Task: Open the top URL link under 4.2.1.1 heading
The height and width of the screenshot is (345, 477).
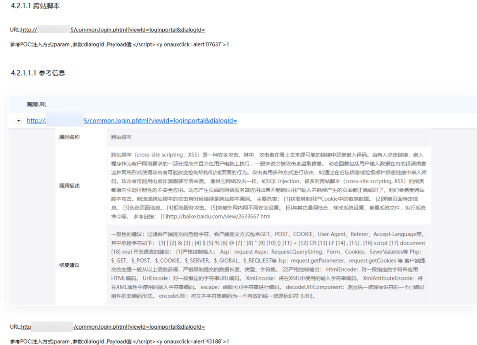Action: [113, 30]
